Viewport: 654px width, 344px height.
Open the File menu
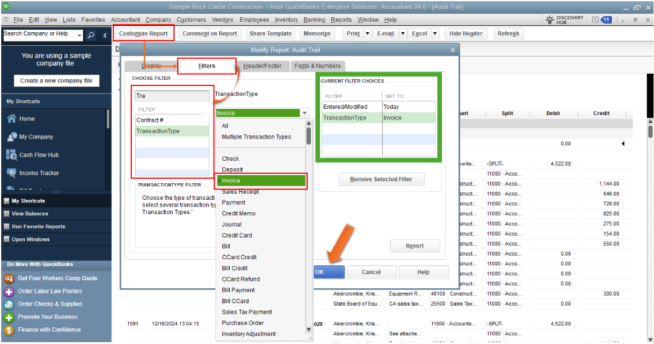point(19,20)
